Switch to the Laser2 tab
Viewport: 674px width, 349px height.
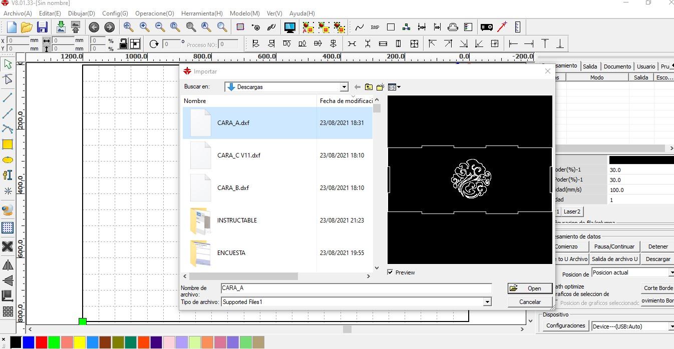pos(572,211)
